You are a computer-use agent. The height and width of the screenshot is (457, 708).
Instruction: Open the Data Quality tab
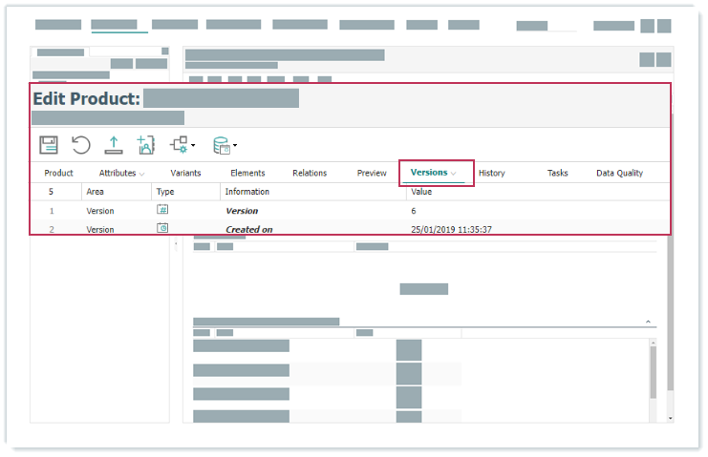pyautogui.click(x=619, y=173)
